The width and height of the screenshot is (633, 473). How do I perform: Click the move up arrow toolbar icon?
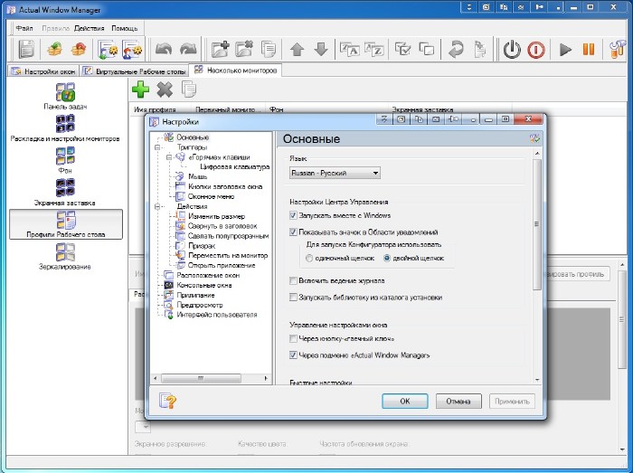[x=297, y=50]
